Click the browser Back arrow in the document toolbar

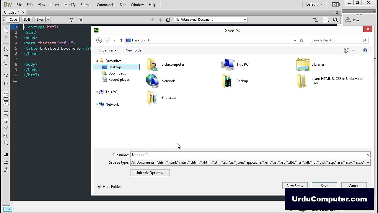point(153,20)
